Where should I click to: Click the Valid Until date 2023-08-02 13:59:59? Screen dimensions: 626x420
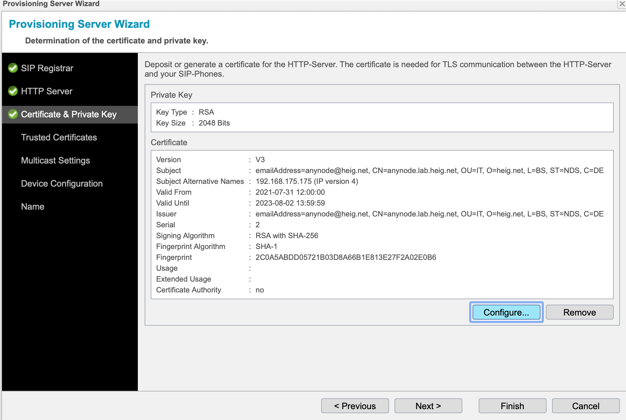290,203
